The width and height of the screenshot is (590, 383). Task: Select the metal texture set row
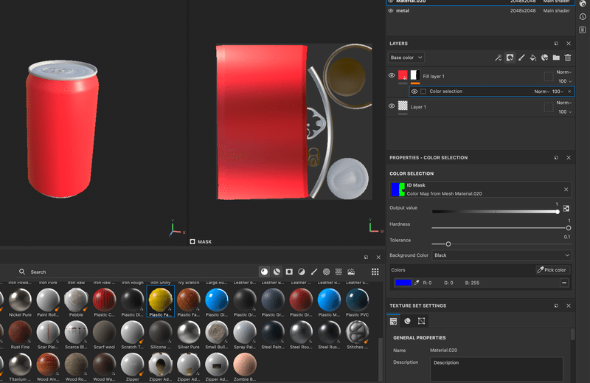click(481, 10)
